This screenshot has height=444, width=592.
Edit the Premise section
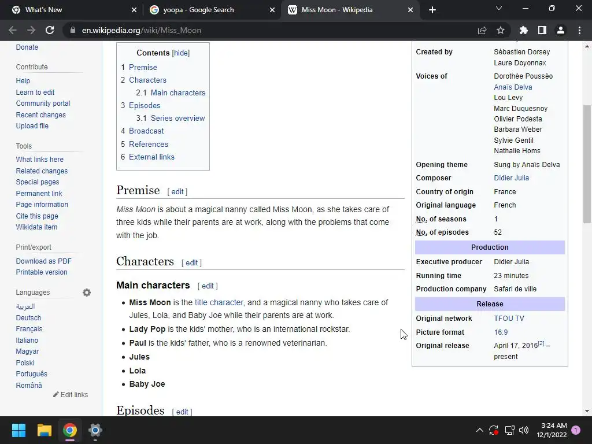click(177, 192)
